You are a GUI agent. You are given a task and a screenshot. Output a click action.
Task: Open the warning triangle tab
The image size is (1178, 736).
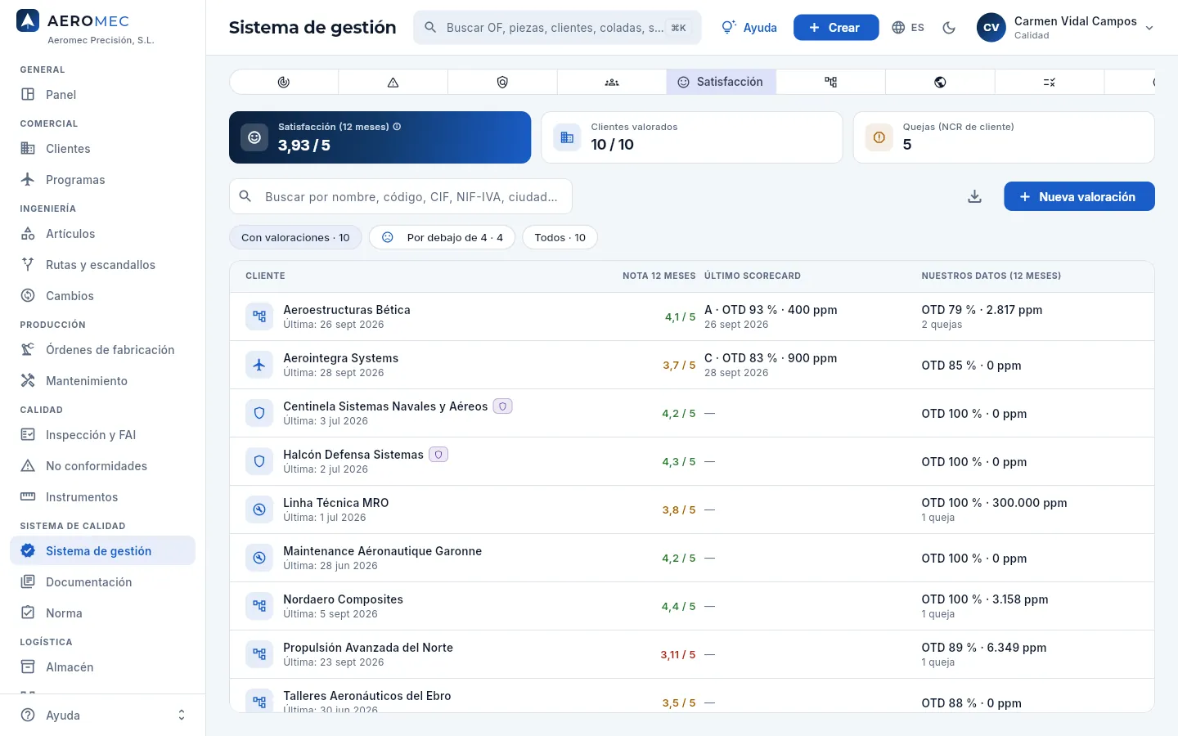(393, 82)
